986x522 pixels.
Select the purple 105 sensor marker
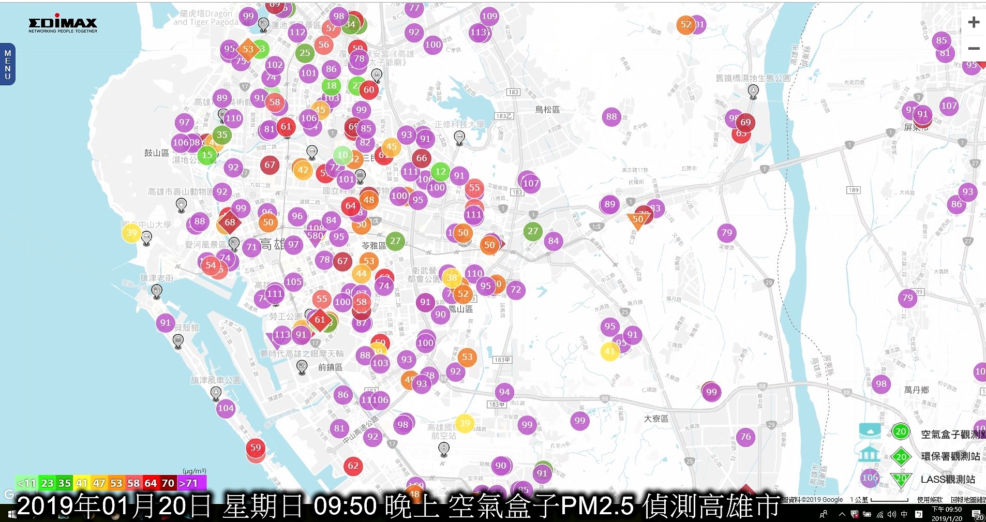pyautogui.click(x=293, y=281)
